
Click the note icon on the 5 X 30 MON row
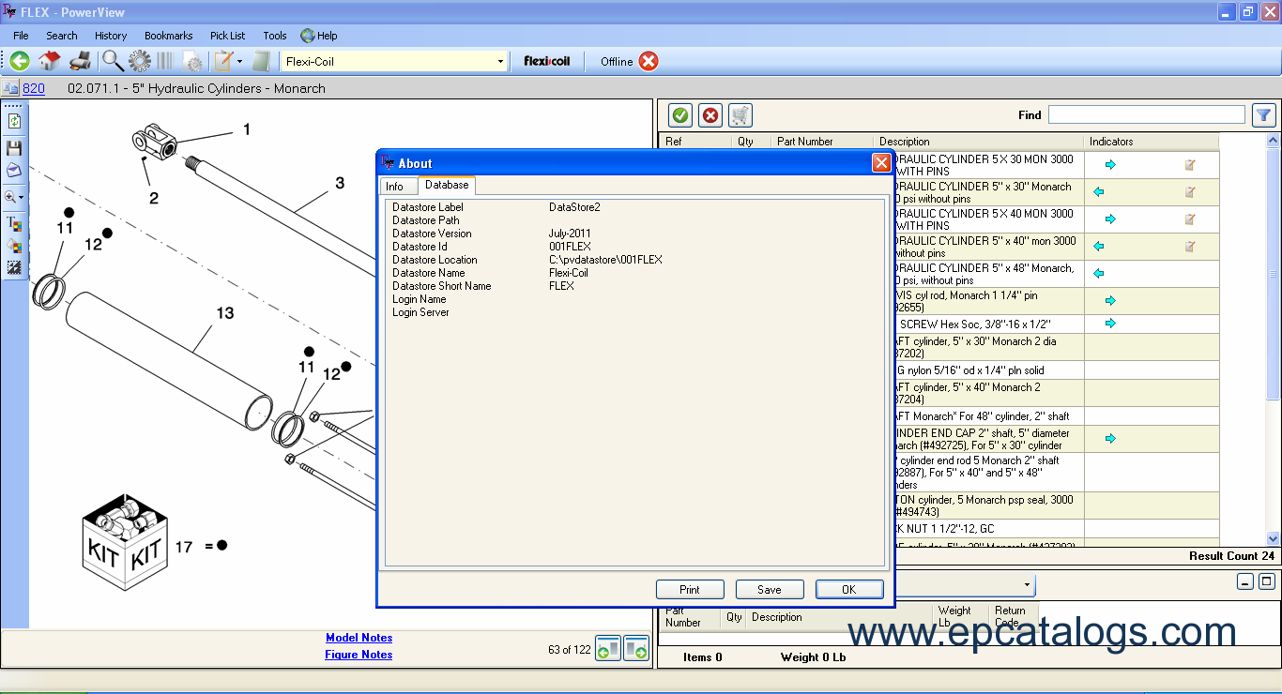(x=1190, y=165)
